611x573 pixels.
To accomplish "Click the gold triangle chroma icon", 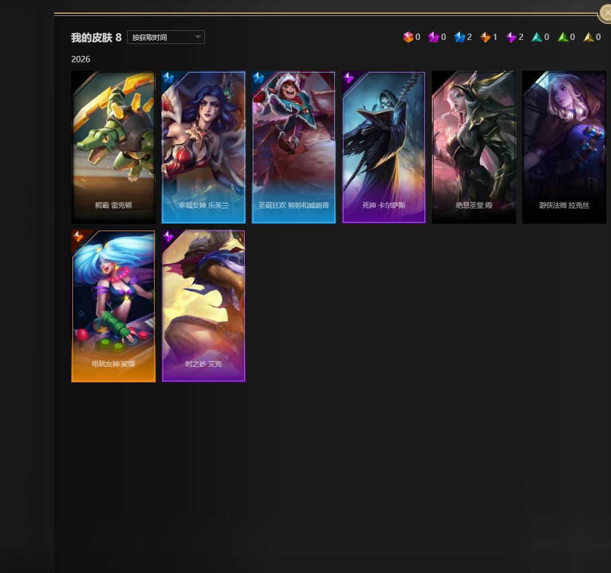I will [x=588, y=37].
